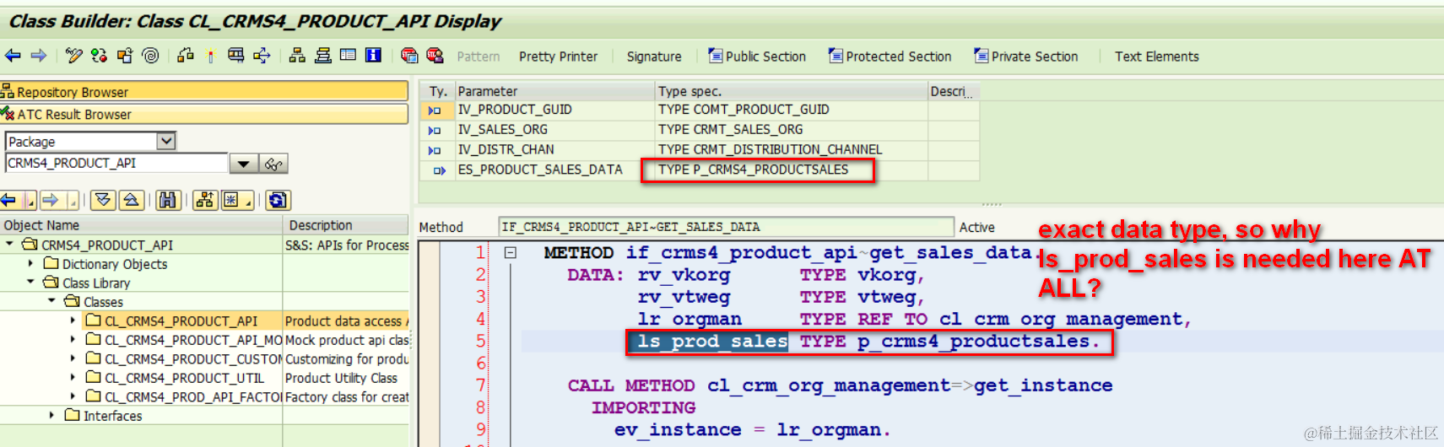Image resolution: width=1444 pixels, height=447 pixels.
Task: Open the Package object type dropdown
Action: point(166,141)
